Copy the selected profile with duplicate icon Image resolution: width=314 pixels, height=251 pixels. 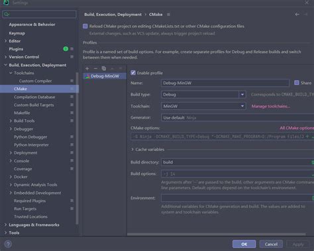click(104, 68)
